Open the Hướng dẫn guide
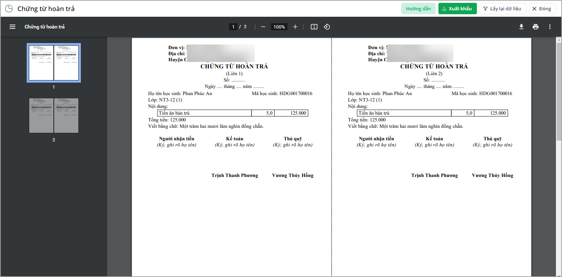 click(418, 9)
